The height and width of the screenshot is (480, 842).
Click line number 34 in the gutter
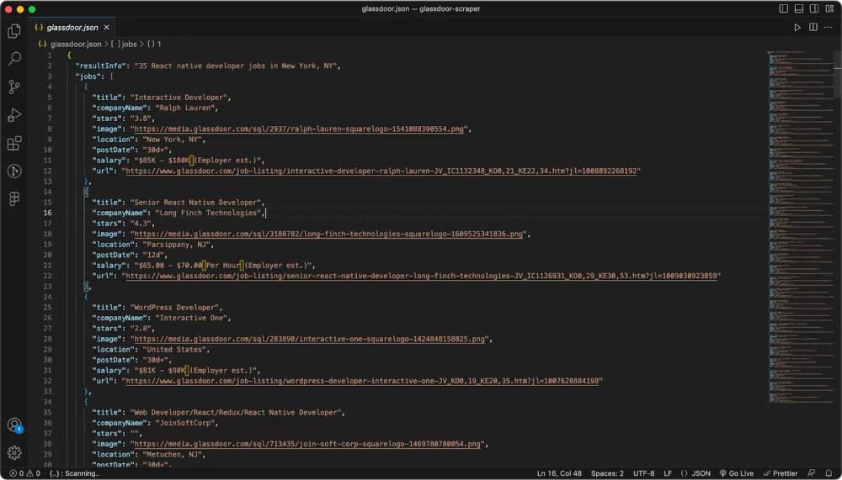(48, 402)
